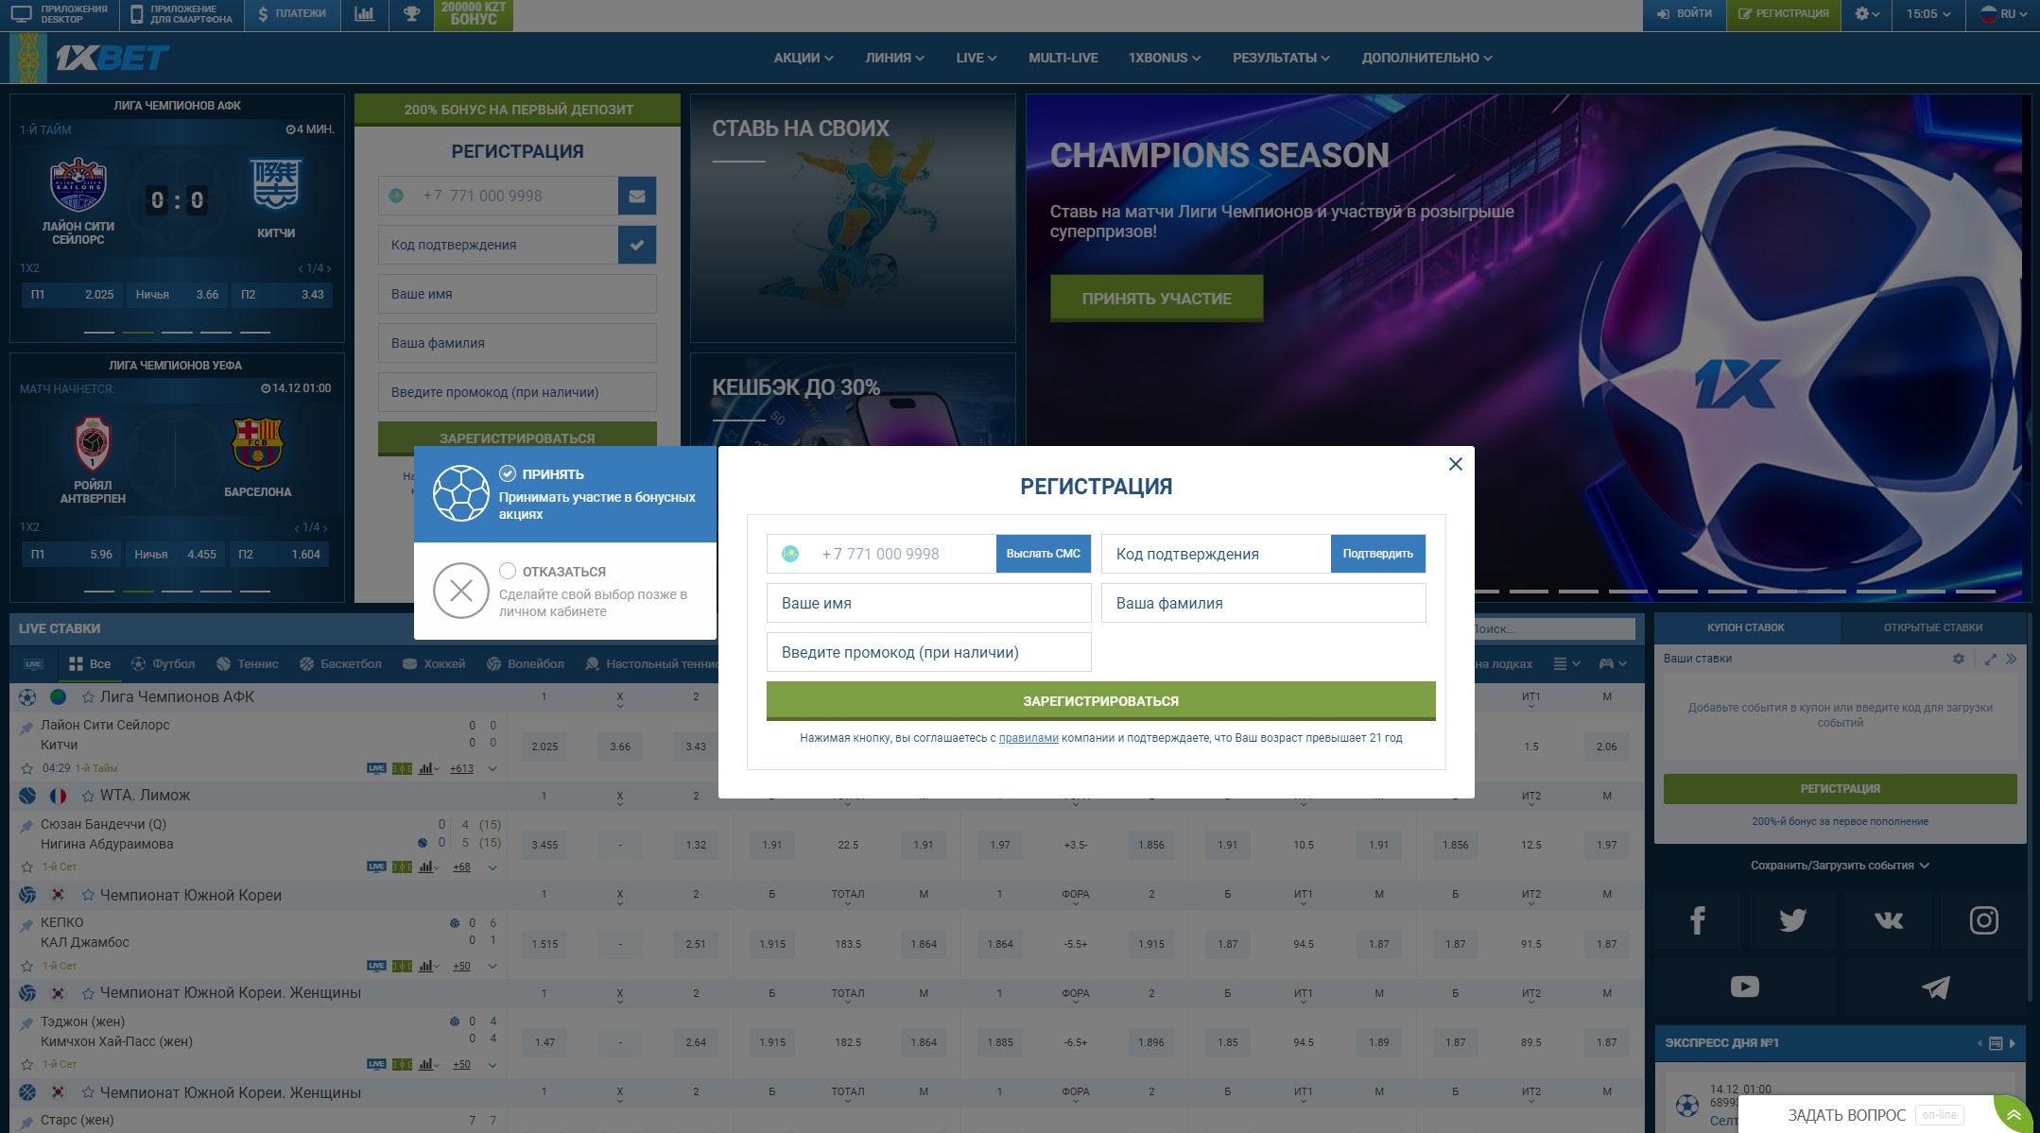Switch to 'Открытые ставки' tab
Image resolution: width=2040 pixels, height=1133 pixels.
(x=1932, y=627)
